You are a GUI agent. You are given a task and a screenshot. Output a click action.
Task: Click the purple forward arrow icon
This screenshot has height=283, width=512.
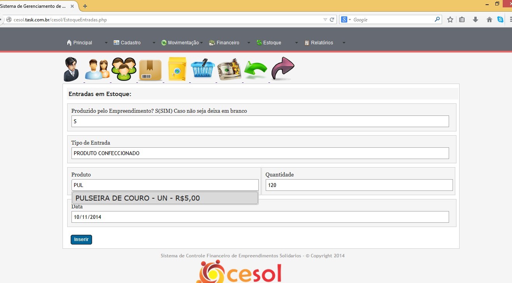point(282,69)
